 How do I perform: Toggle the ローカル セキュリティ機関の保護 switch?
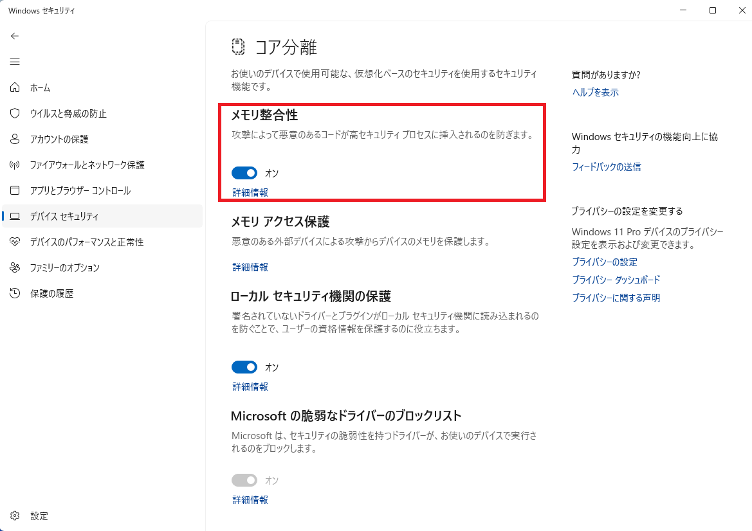pos(244,367)
